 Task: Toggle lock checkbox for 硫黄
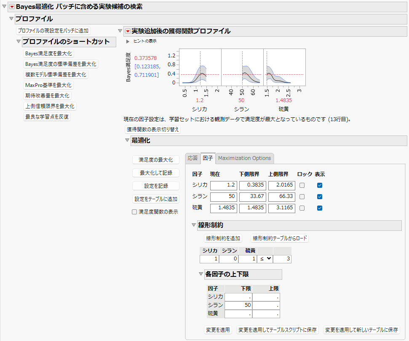point(302,208)
